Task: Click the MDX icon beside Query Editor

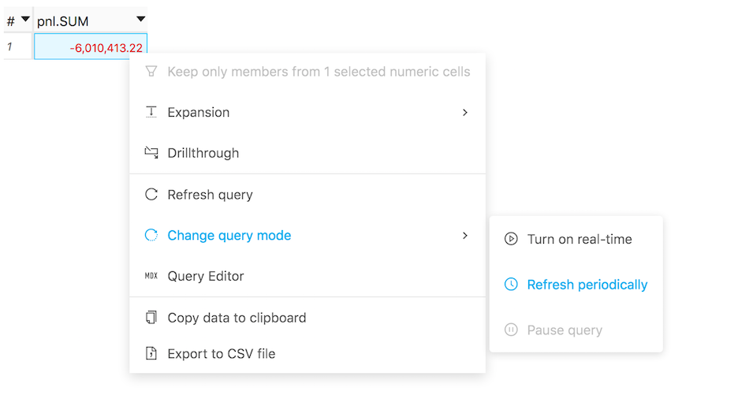Action: (151, 276)
